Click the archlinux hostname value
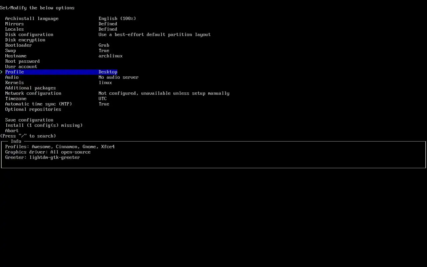427x267 pixels. [x=110, y=56]
